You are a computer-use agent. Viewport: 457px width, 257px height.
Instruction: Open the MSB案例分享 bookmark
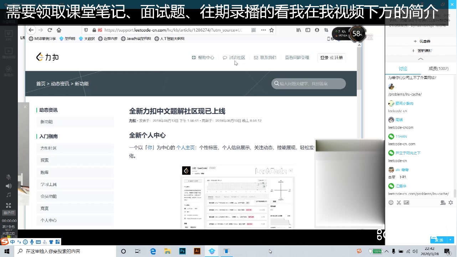(42, 39)
